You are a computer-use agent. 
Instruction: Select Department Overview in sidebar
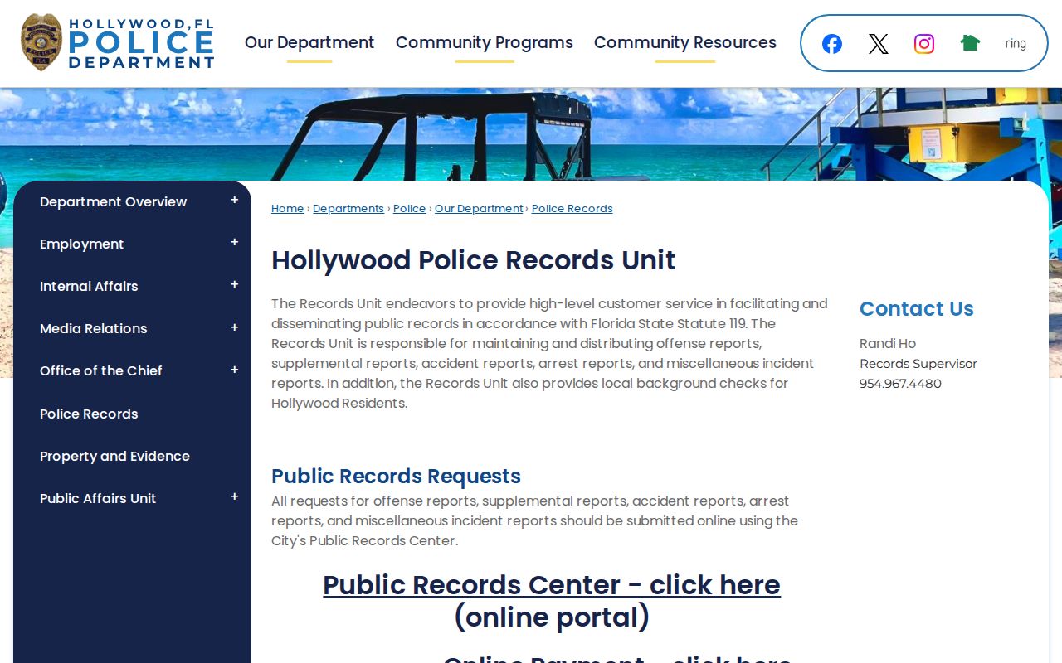pos(113,202)
